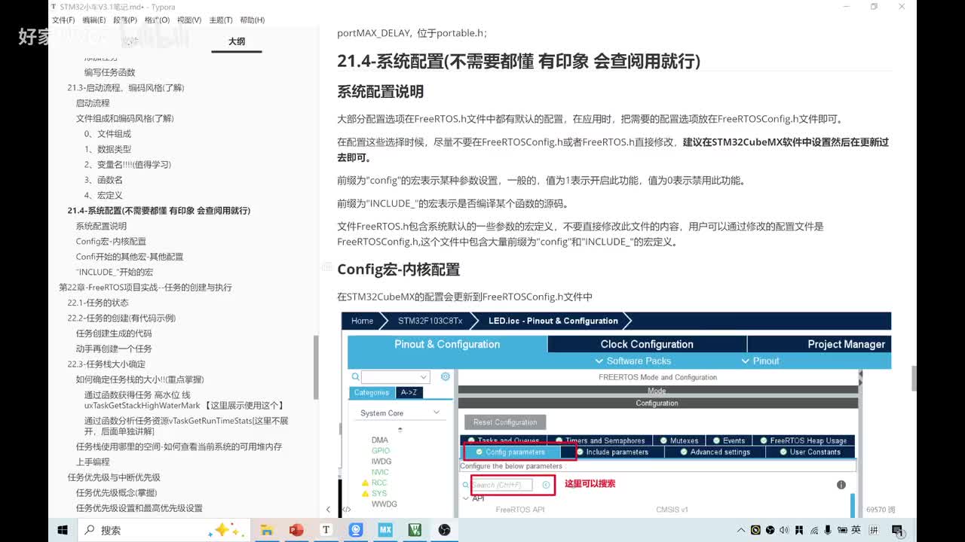
Task: Select outline item 2、变量名!!!!(值得学习)
Action: tap(127, 164)
